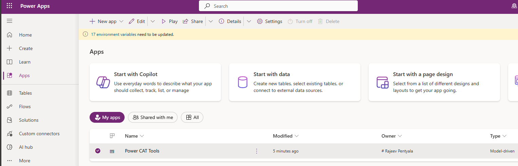Open more options for Power CAT Tools
Viewport: 518px width, 166px height.
pos(257,151)
